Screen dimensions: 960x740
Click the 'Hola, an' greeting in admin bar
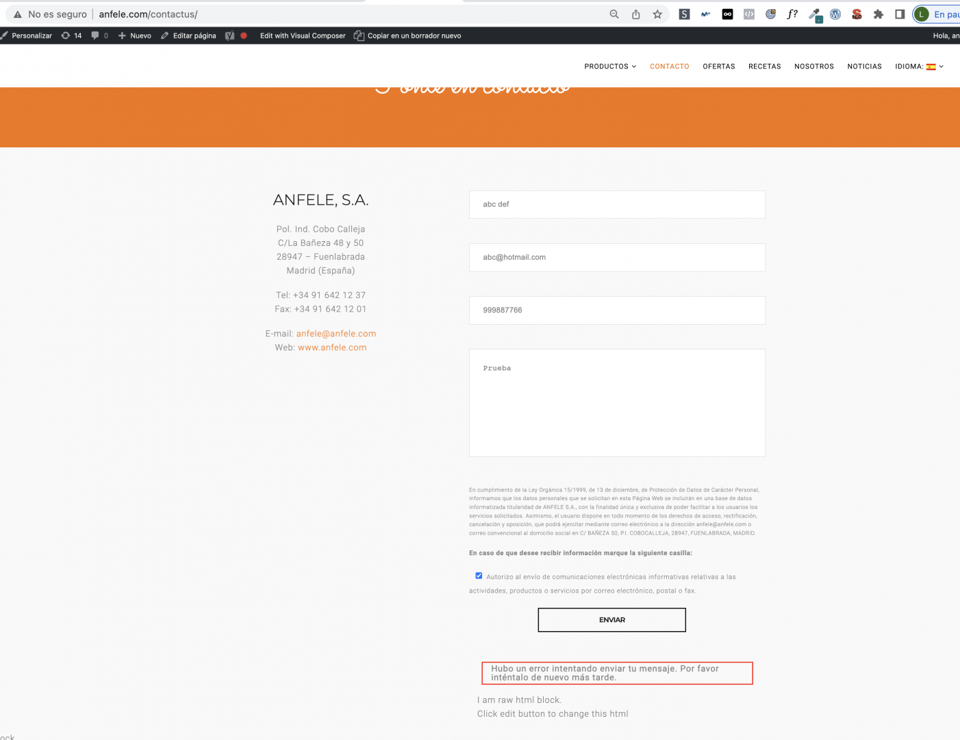pyautogui.click(x=946, y=36)
